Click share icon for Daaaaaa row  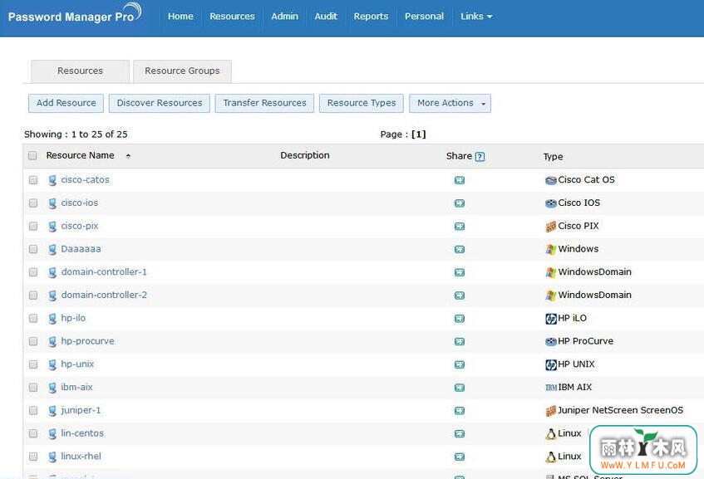(460, 249)
